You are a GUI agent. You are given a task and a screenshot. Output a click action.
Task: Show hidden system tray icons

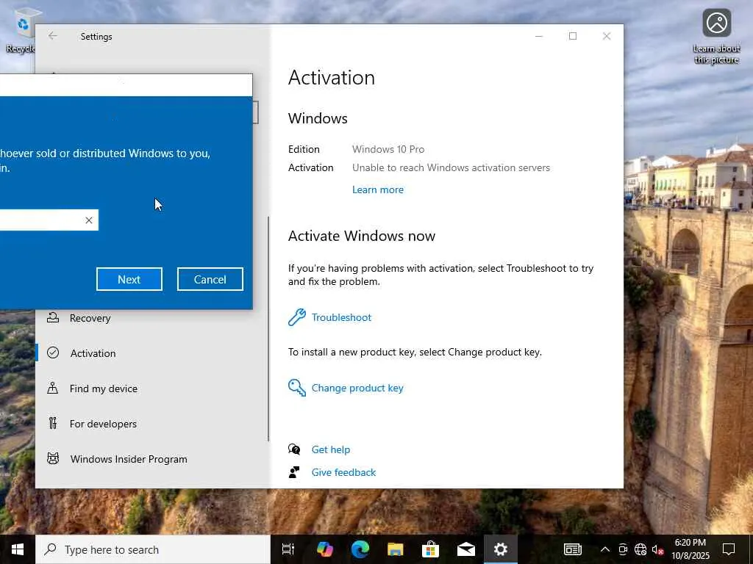point(605,549)
